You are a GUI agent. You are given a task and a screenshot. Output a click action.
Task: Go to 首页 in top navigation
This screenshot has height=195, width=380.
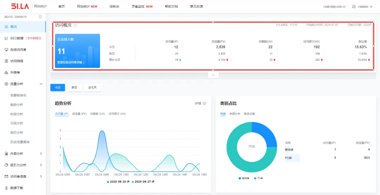tap(62, 7)
